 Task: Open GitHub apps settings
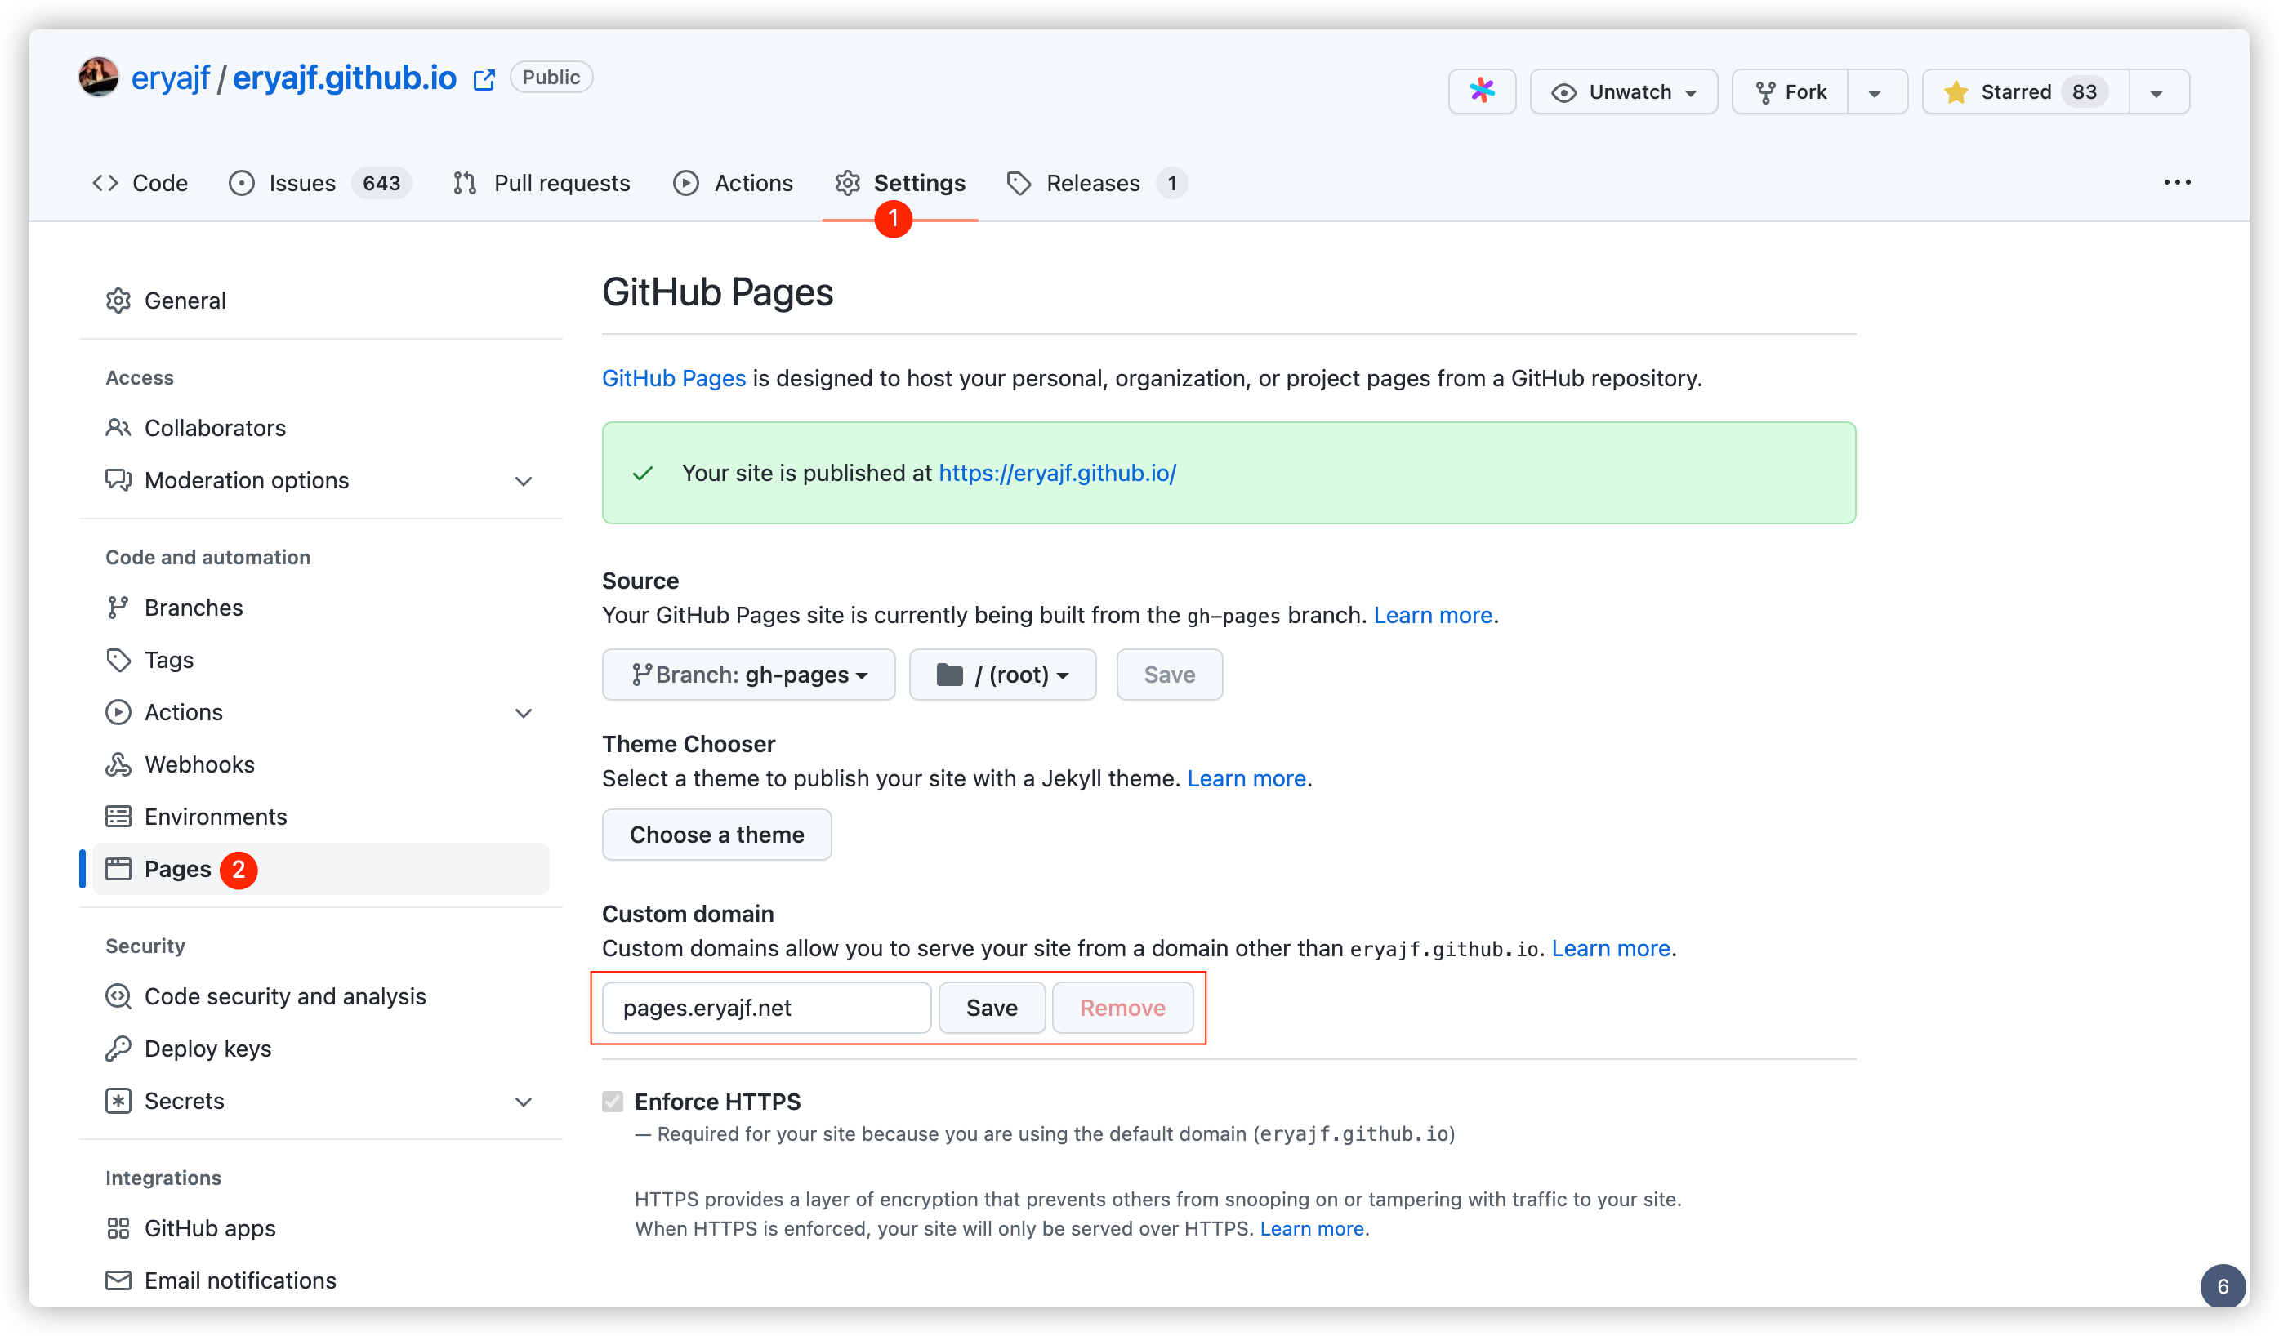(321, 1228)
